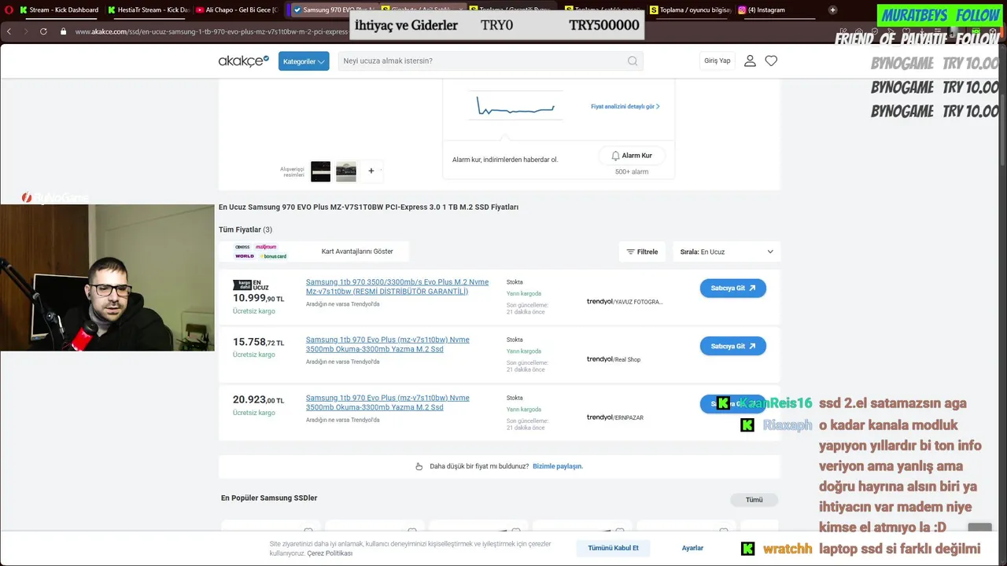Open the 20.923,00 TL Samsung 970 listing link

point(388,402)
